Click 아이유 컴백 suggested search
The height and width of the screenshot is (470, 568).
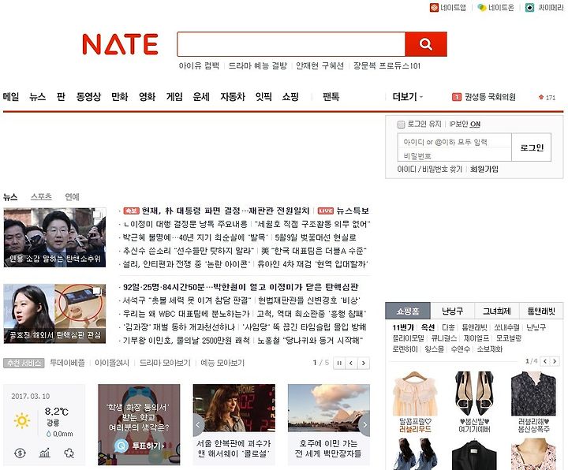coord(199,66)
